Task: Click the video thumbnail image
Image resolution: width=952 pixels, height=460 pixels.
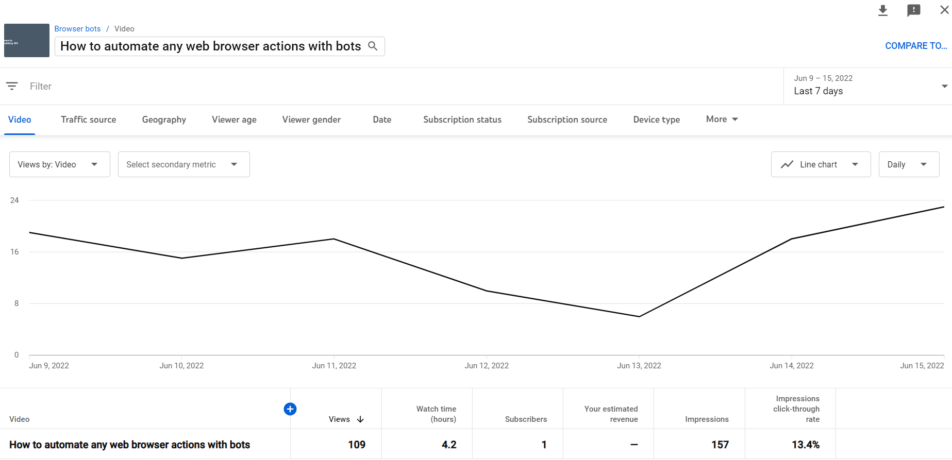Action: (27, 40)
